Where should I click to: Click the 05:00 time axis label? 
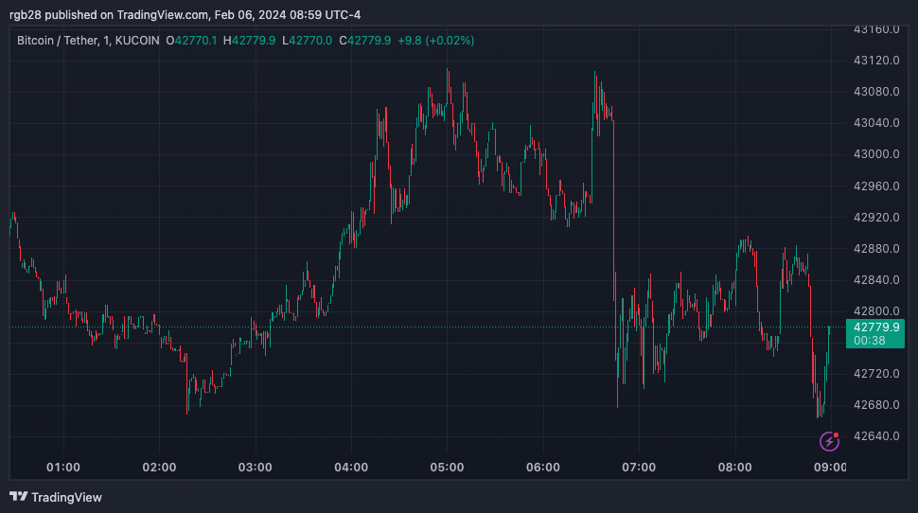[x=448, y=468]
